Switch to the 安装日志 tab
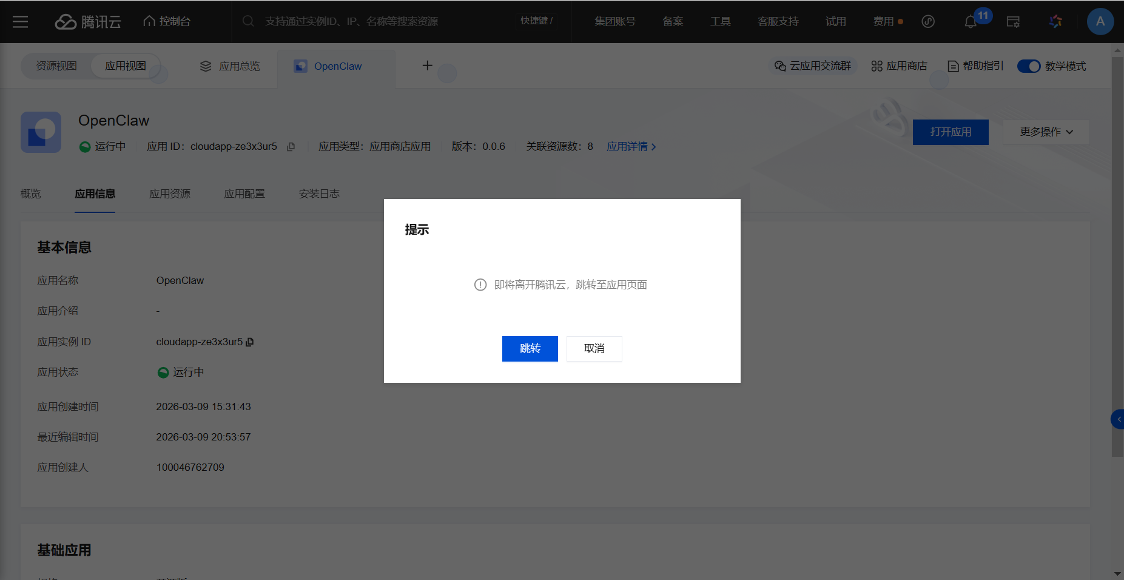Image resolution: width=1124 pixels, height=580 pixels. click(x=319, y=194)
